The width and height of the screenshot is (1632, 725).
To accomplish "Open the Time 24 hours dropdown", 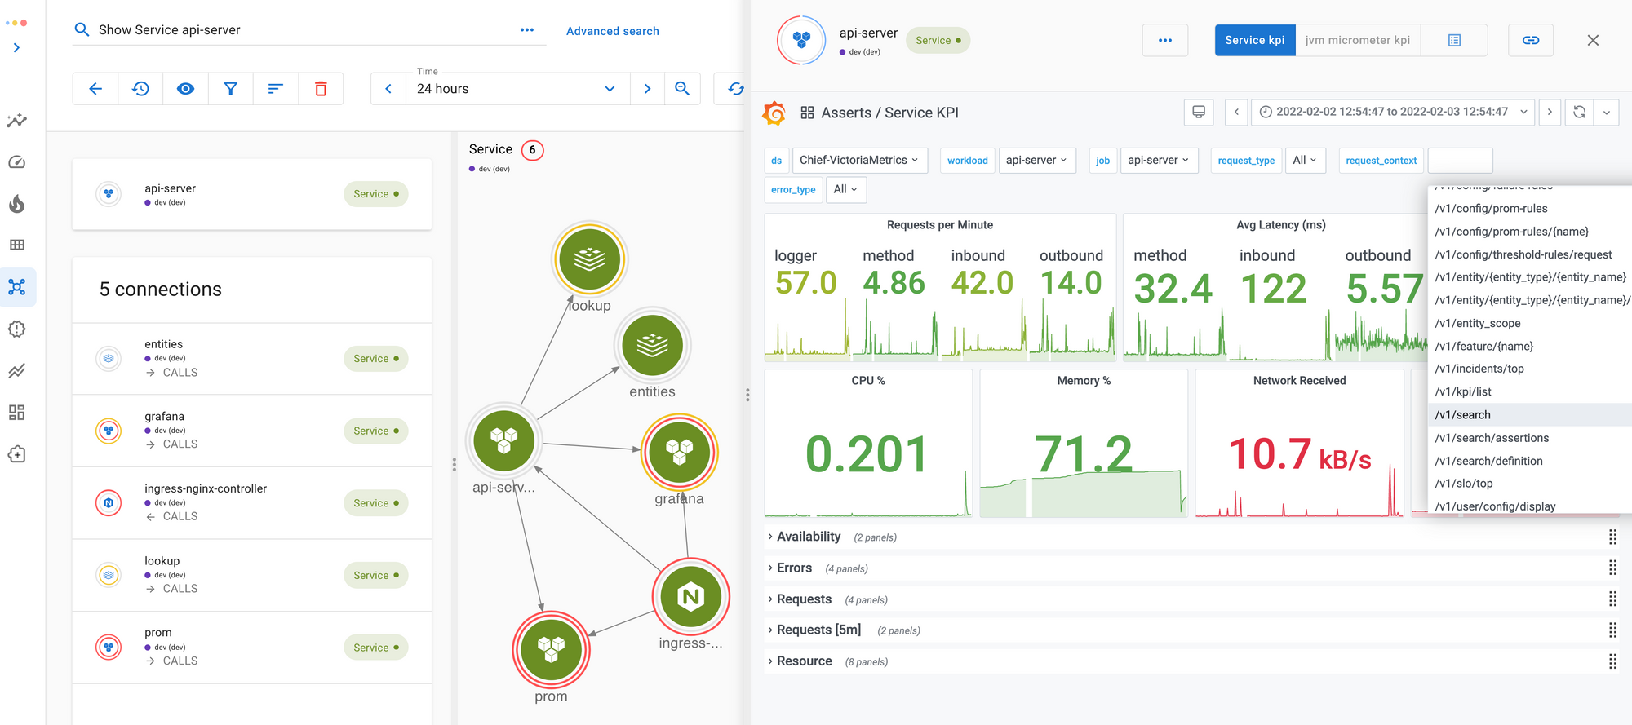I will 516,89.
